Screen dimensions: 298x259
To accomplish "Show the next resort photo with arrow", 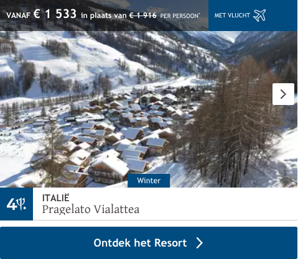I will point(283,94).
